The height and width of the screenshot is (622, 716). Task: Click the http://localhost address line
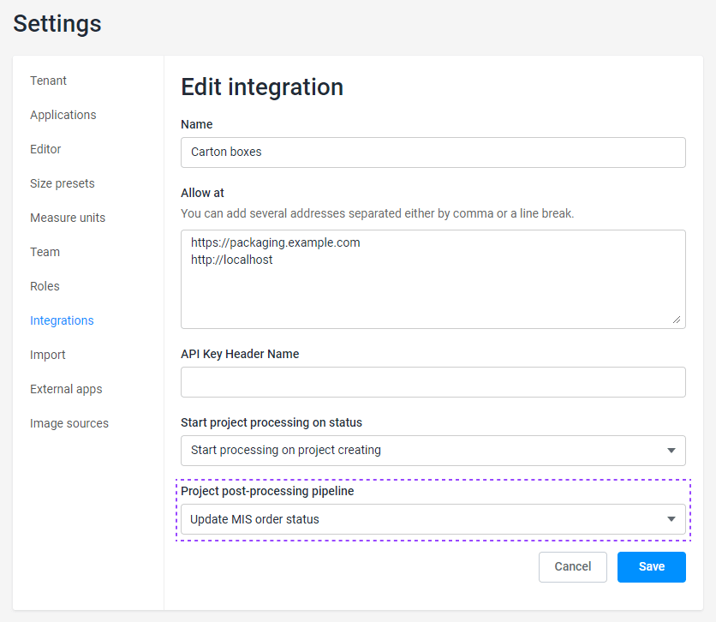point(231,260)
